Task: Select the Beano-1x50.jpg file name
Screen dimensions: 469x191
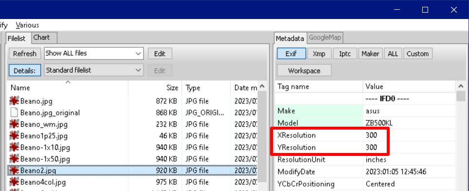Action: 45,159
